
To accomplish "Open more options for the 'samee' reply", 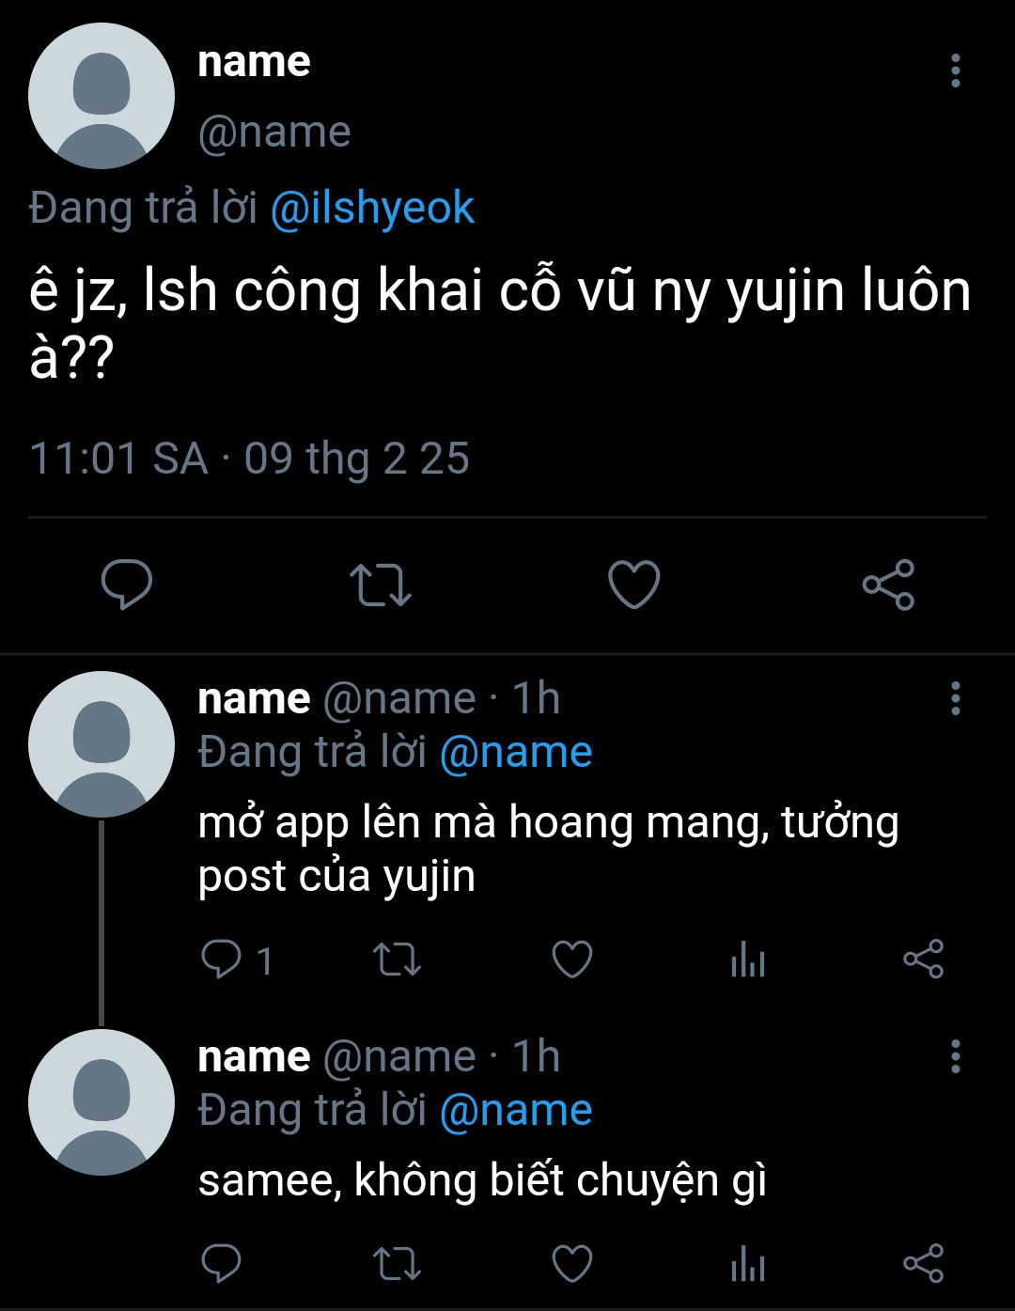I will click(x=956, y=1057).
